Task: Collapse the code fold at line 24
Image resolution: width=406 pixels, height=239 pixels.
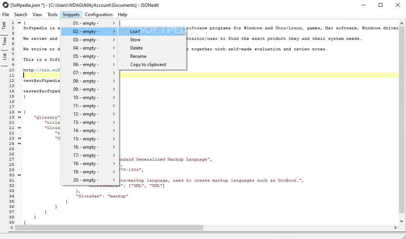Action: point(20,143)
